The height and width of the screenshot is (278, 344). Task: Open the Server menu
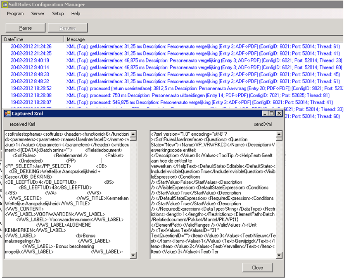click(38, 14)
